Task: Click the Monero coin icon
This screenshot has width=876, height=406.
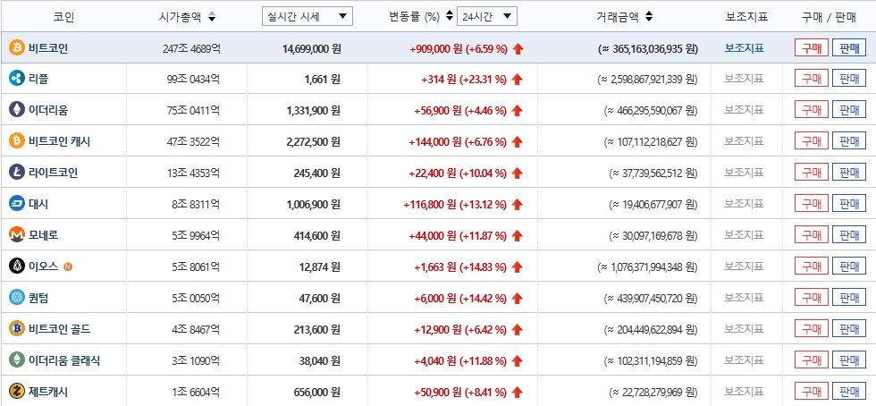Action: coord(16,234)
